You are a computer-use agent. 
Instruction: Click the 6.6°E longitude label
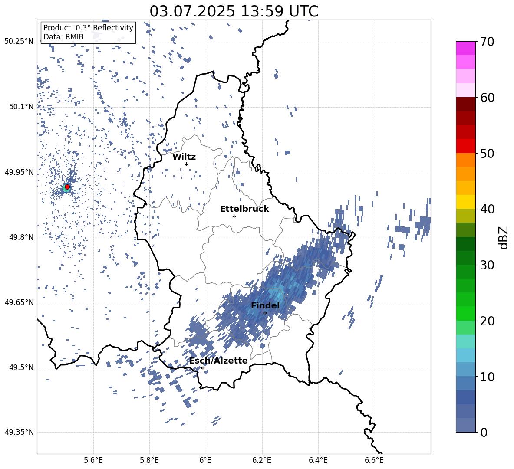(x=374, y=460)
